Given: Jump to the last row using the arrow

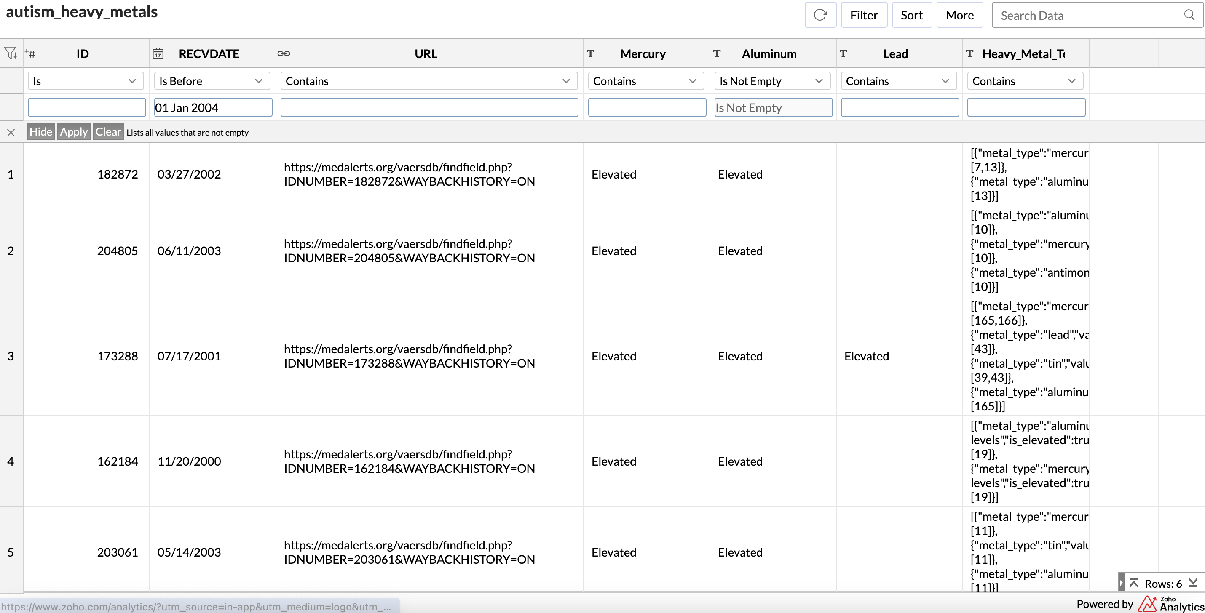Looking at the screenshot, I should click(x=1193, y=583).
